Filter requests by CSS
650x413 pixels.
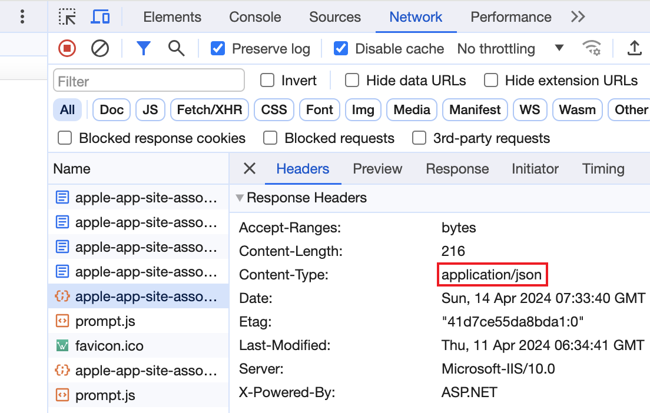(x=274, y=110)
